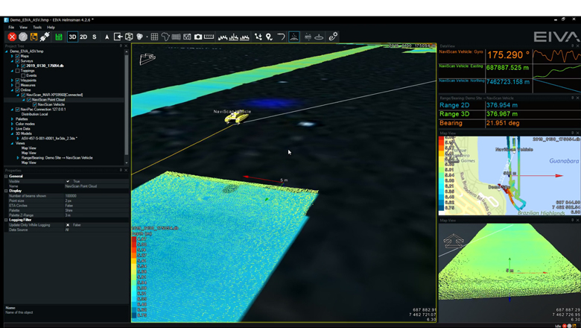Click the camera screenshot toolbar icon
Image resolution: width=581 pixels, height=328 pixels.
tap(198, 37)
